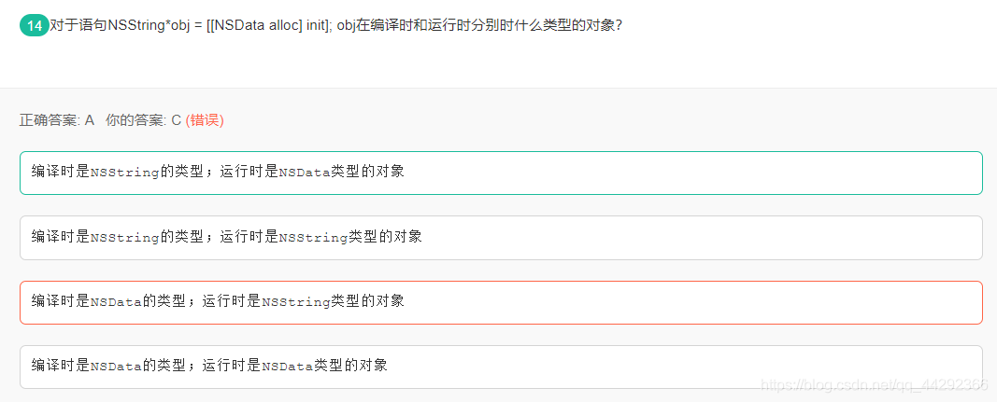This screenshot has height=402, width=997.
Task: Click the 你的答案: C label
Action: [x=144, y=120]
